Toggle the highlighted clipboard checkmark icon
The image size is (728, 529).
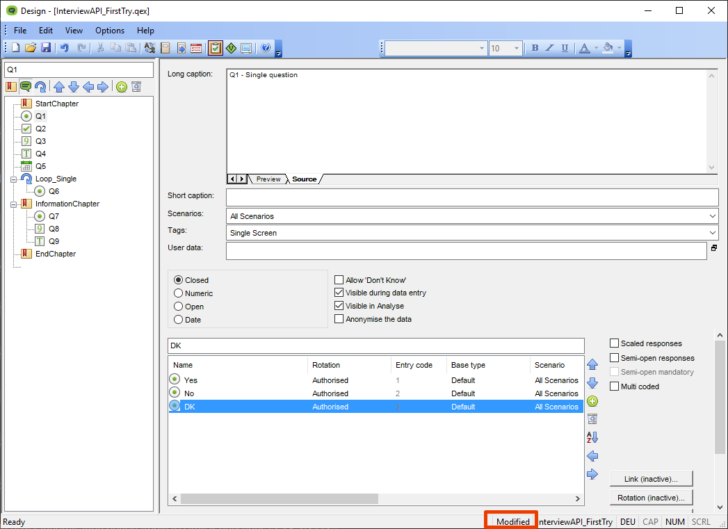coord(215,48)
